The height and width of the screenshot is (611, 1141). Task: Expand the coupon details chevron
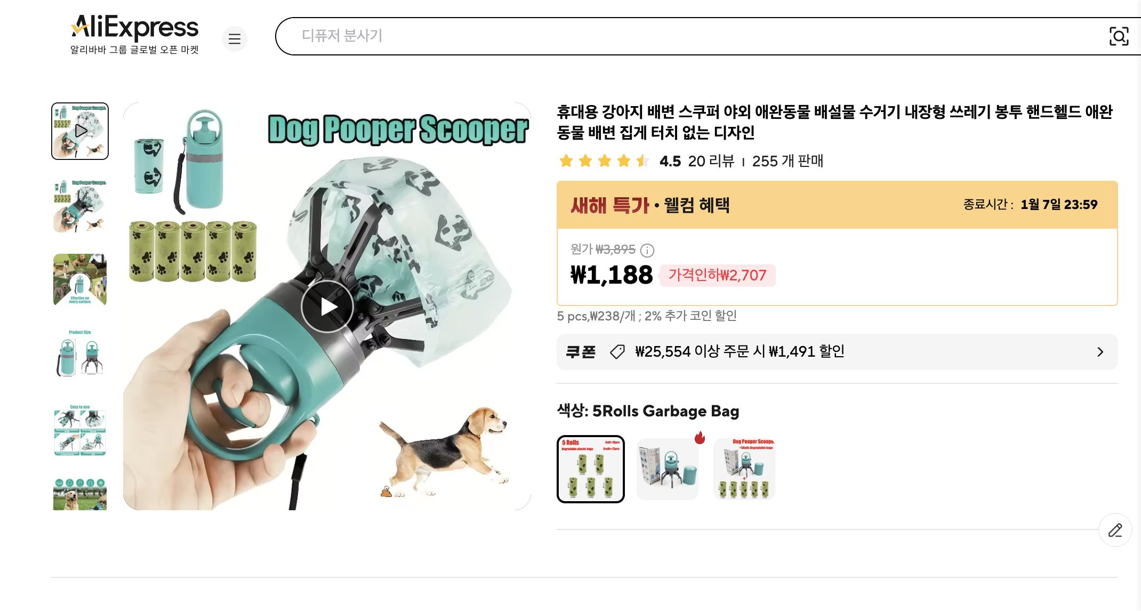coord(1100,352)
